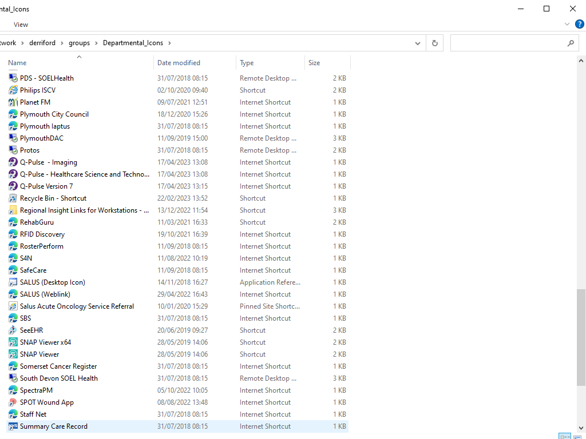Click the search magnifier icon
Viewport: 586px width, 439px height.
coord(571,43)
